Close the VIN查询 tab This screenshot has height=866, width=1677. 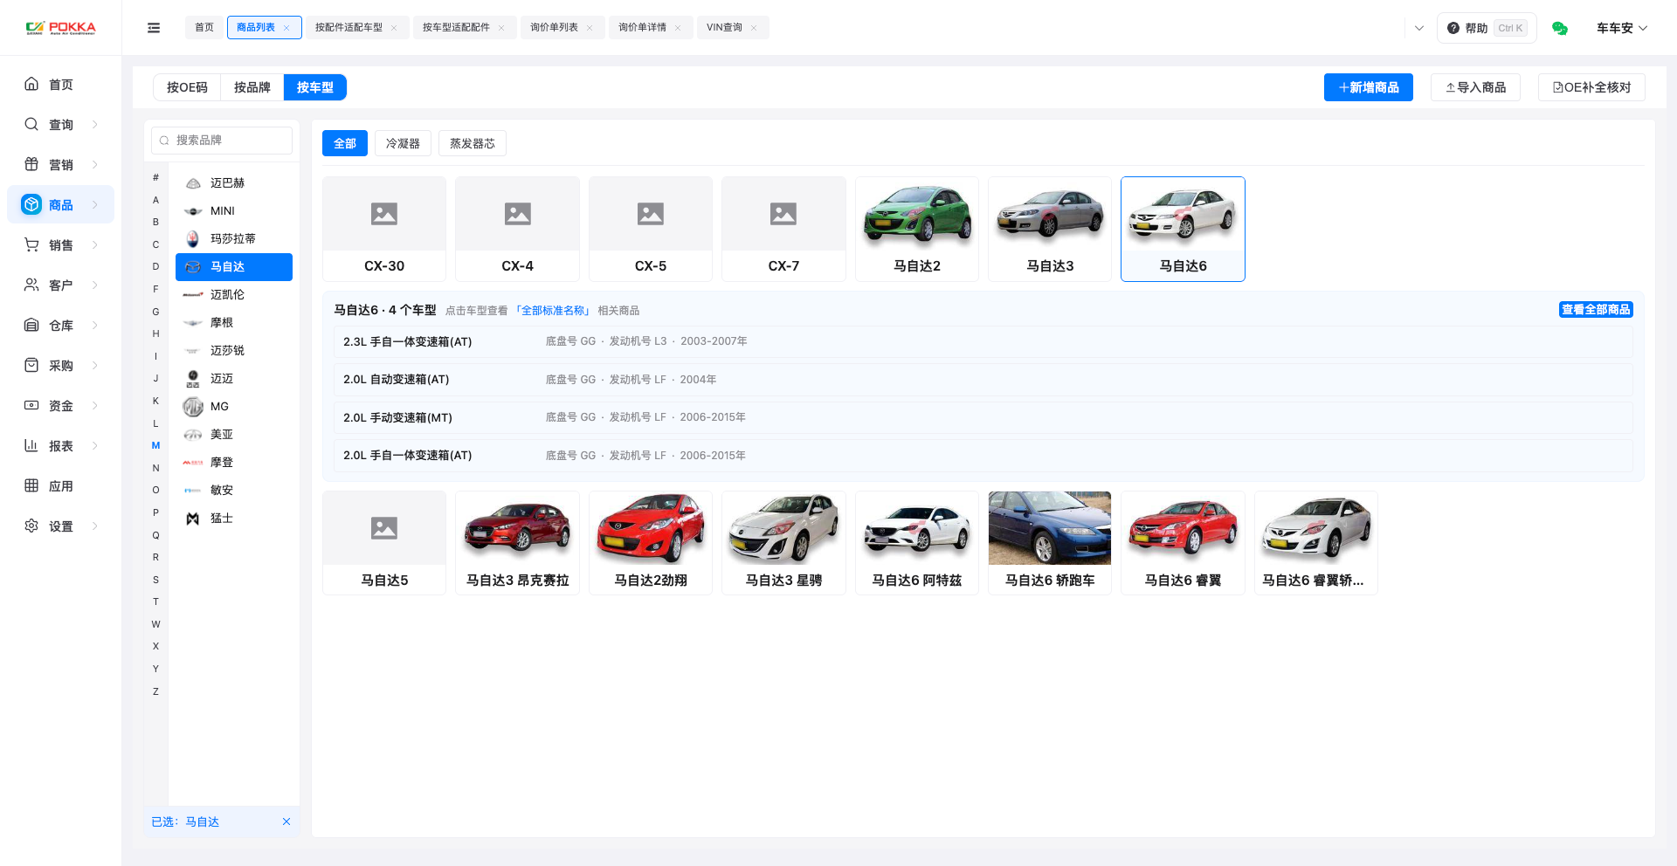[x=754, y=28]
